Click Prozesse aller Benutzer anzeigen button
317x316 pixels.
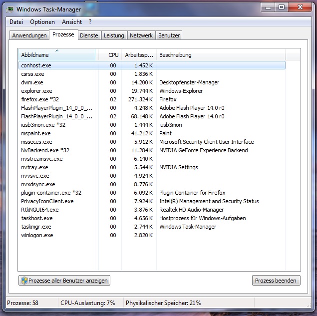click(x=64, y=281)
